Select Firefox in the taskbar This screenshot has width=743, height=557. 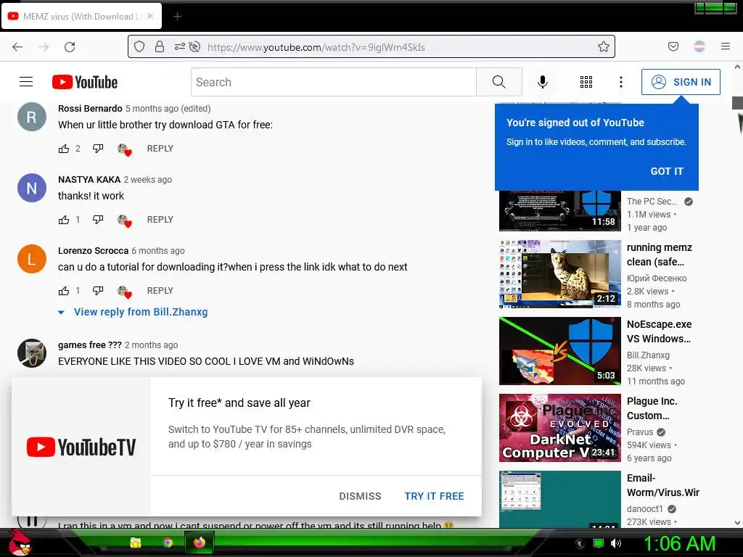199,542
